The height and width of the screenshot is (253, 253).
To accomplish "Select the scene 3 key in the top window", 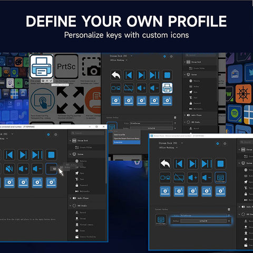I will click(142, 101).
